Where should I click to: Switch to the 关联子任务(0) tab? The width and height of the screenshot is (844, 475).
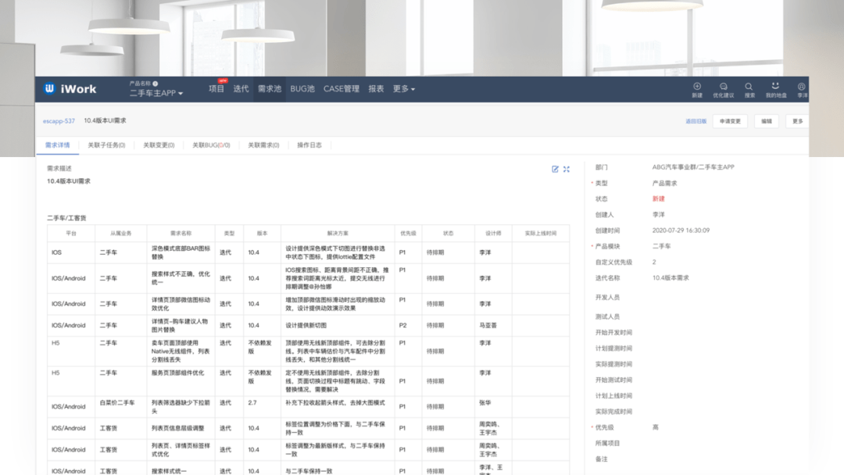pyautogui.click(x=106, y=145)
